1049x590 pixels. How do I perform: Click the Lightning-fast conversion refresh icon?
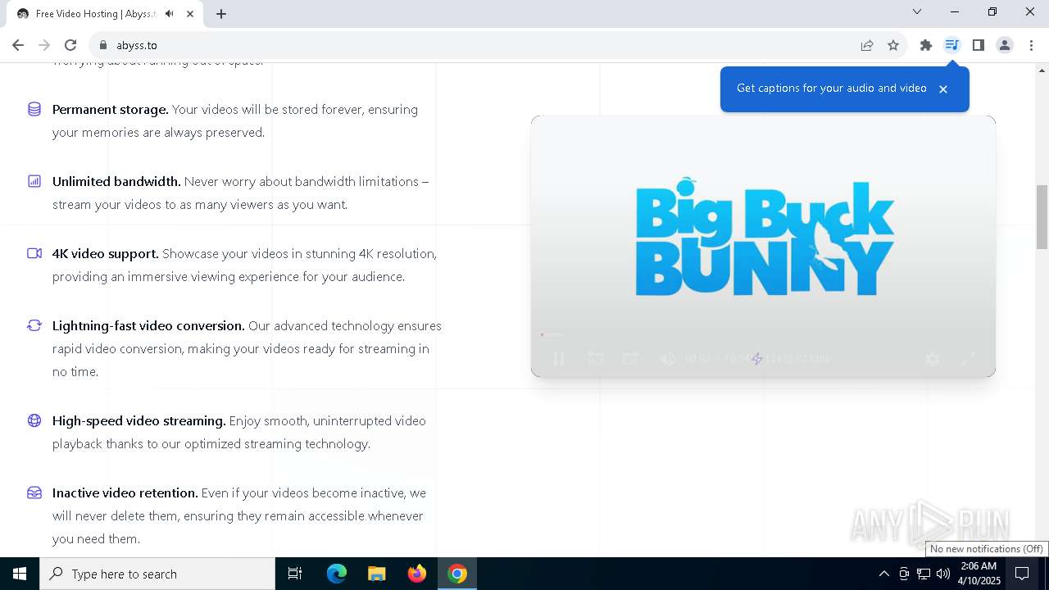34,325
